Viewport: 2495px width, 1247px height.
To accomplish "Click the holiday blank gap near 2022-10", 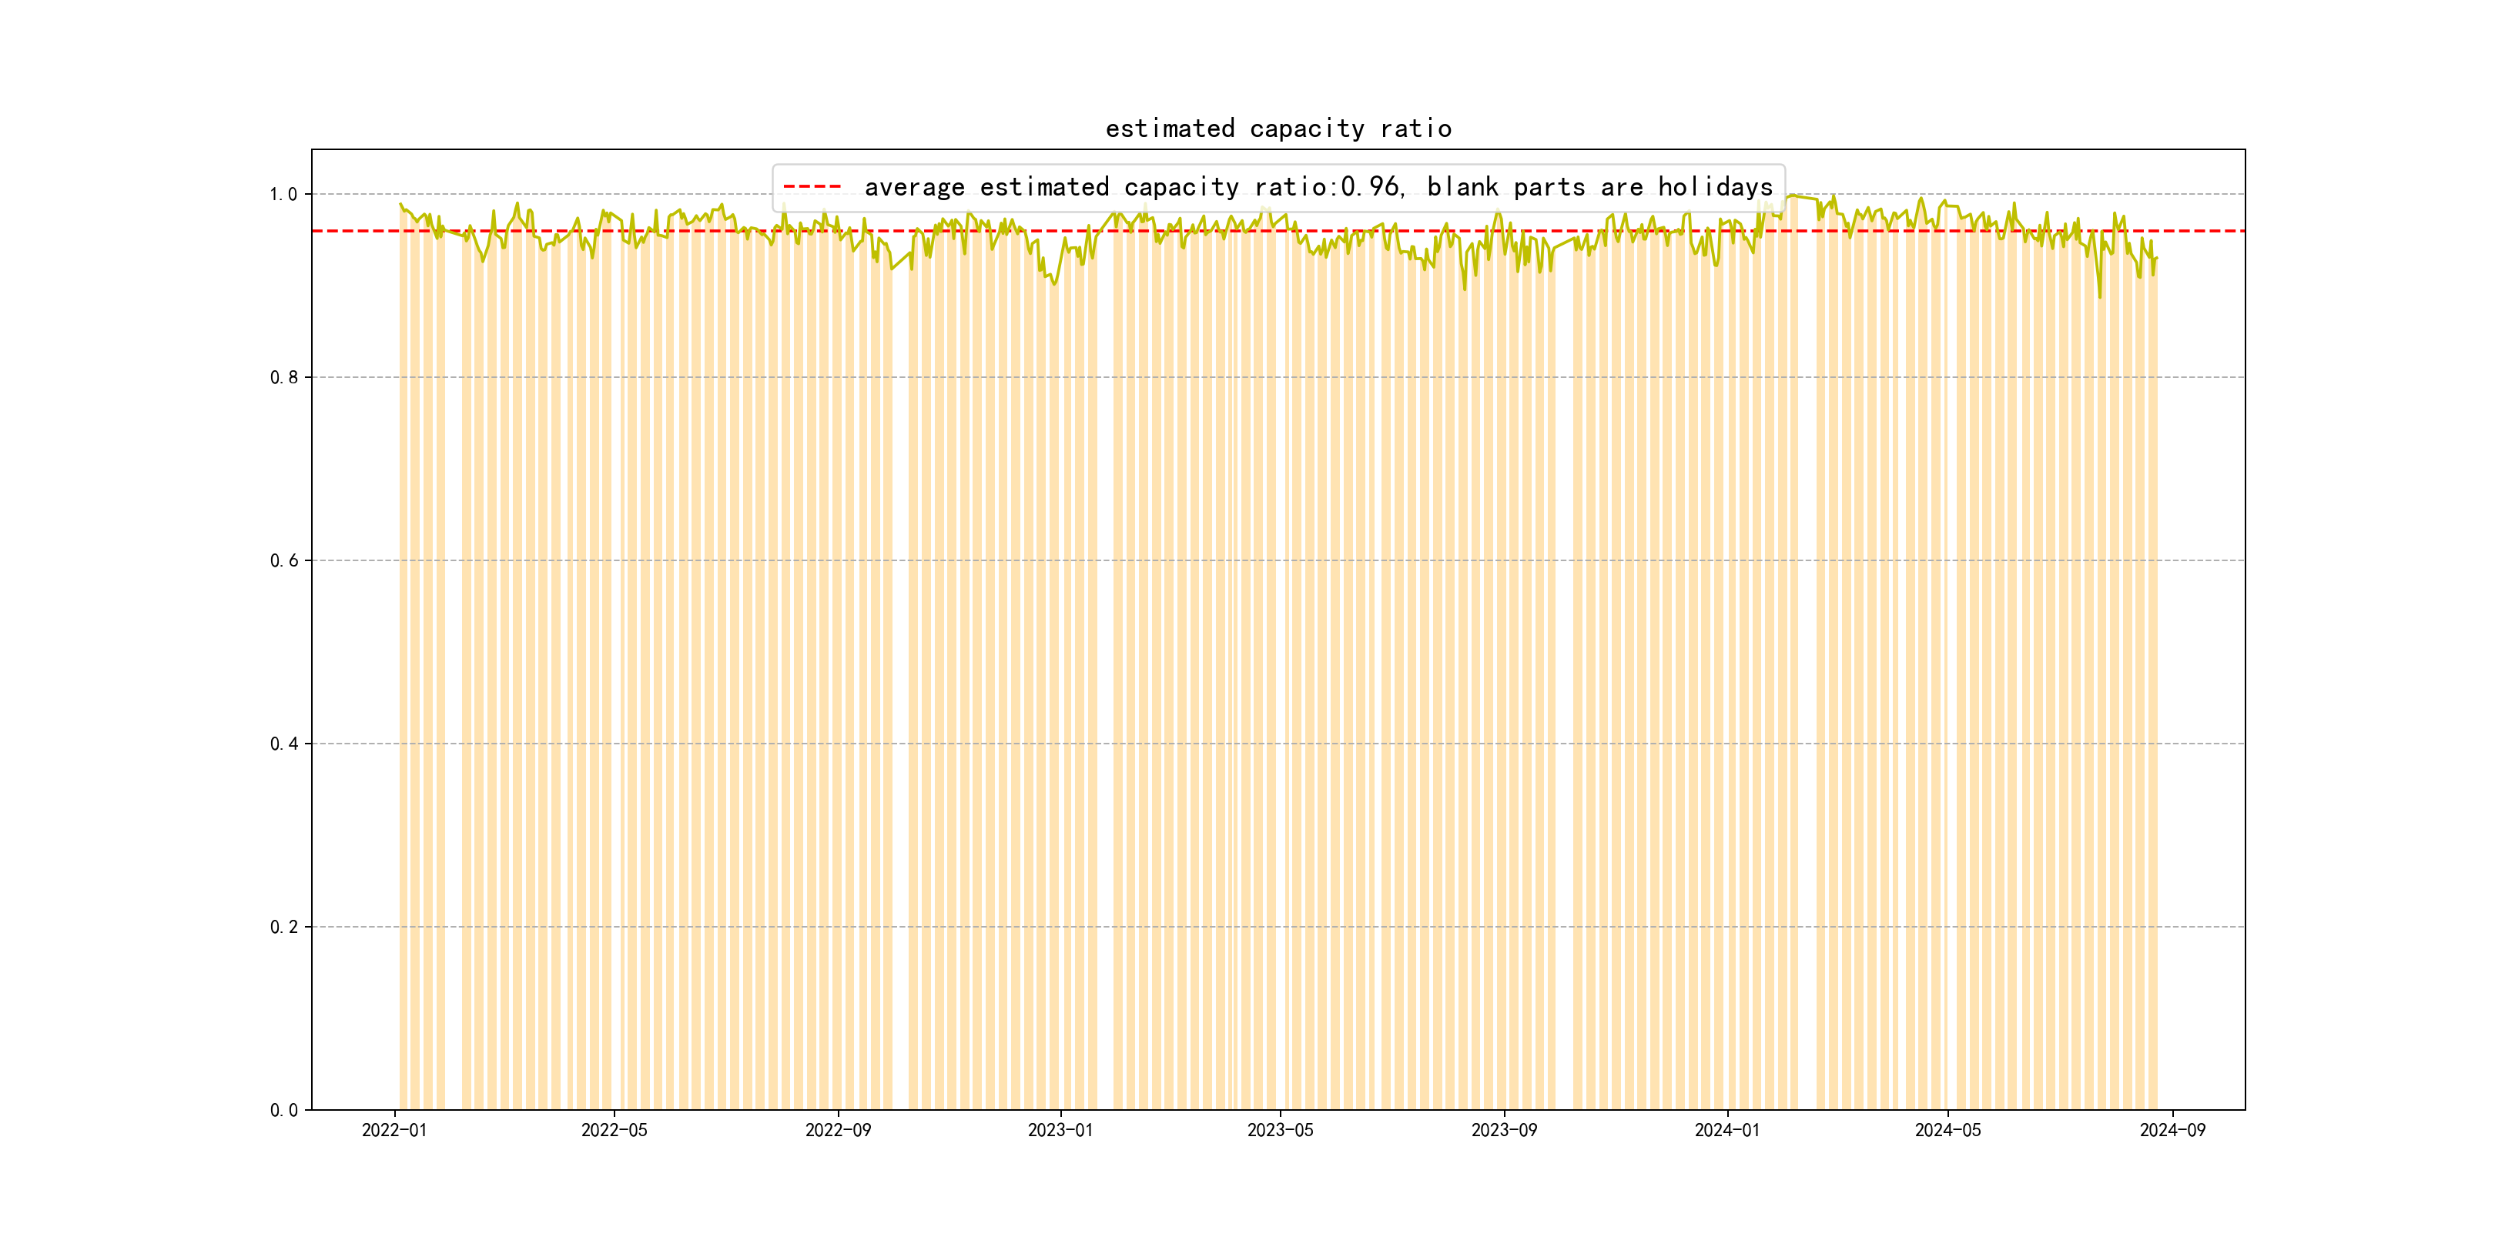I will coord(901,677).
